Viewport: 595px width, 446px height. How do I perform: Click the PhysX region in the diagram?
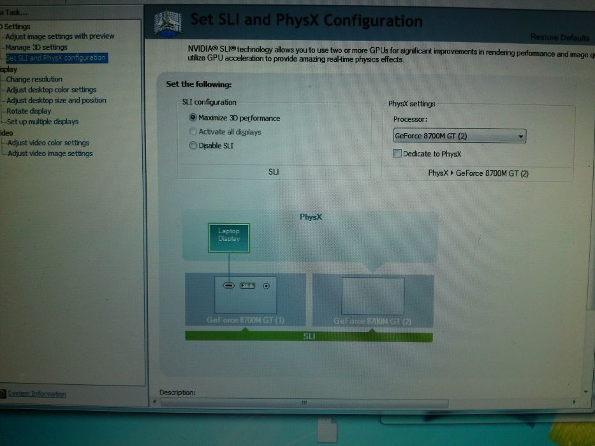click(311, 236)
